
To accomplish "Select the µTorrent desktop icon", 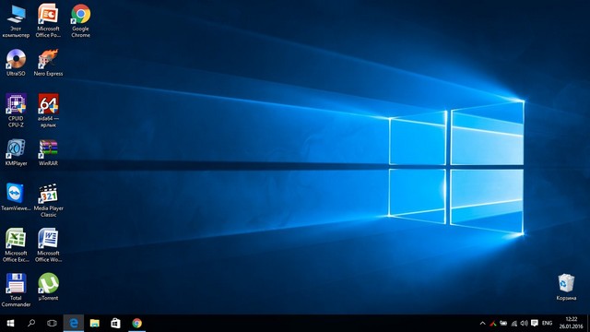I will pyautogui.click(x=48, y=287).
